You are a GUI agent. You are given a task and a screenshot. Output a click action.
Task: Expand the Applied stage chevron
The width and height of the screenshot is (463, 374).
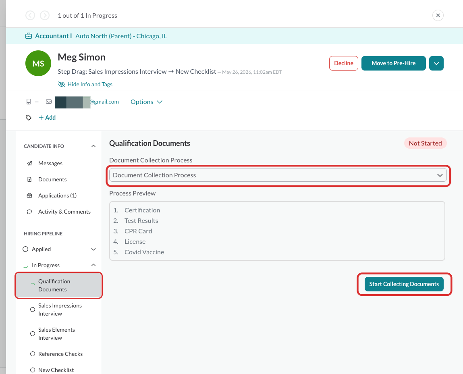pyautogui.click(x=93, y=249)
